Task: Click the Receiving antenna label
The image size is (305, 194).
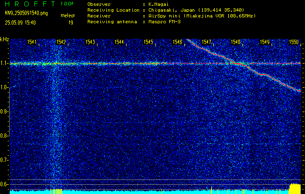Action: [x=112, y=22]
